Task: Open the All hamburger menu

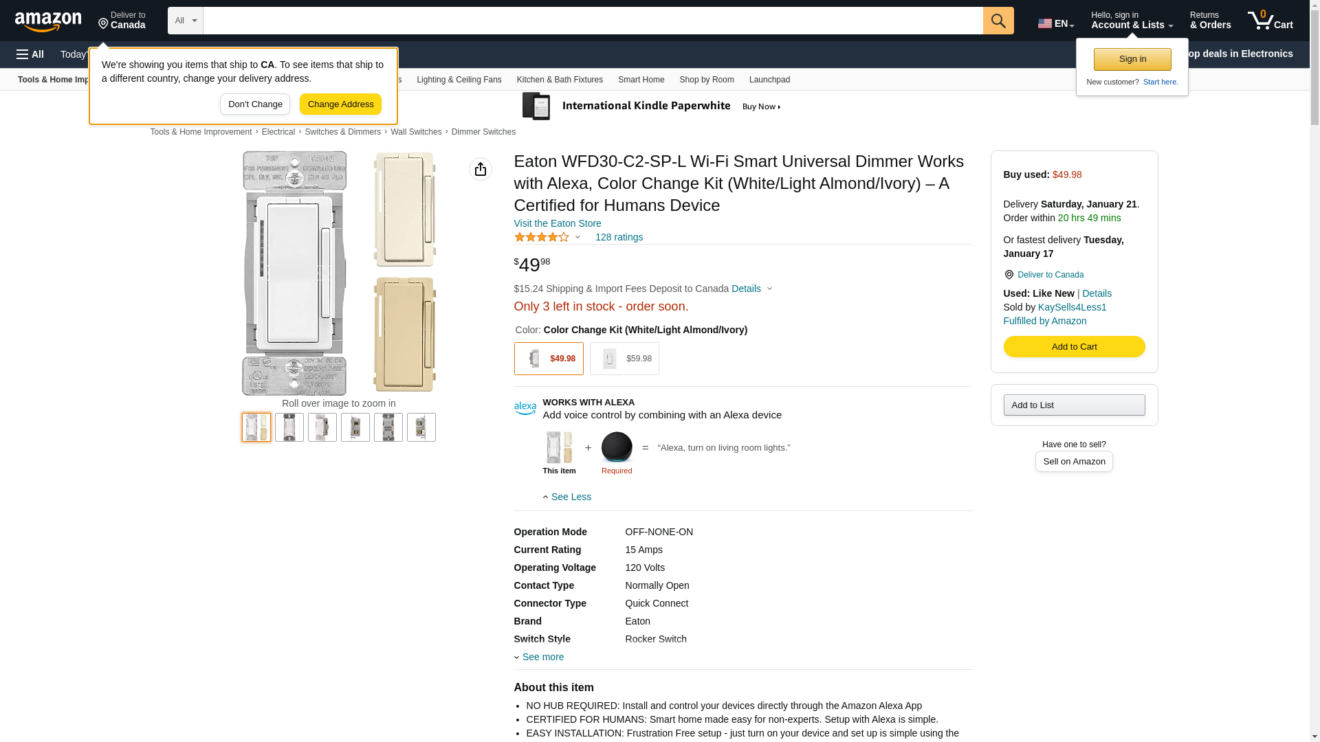Action: tap(30, 54)
